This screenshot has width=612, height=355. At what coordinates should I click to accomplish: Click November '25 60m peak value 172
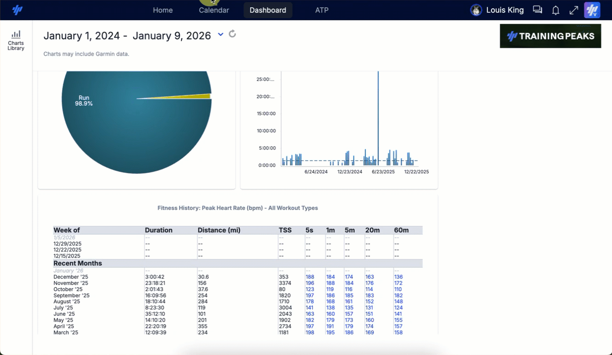pos(398,283)
